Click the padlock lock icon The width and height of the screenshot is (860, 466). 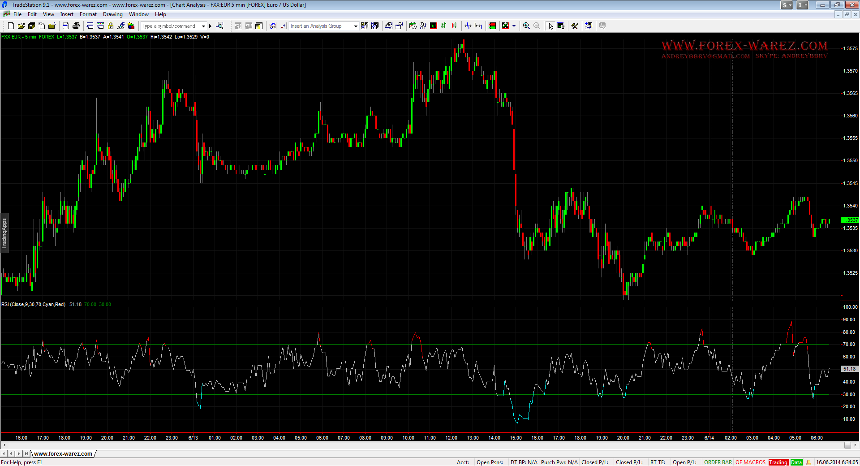pos(111,26)
